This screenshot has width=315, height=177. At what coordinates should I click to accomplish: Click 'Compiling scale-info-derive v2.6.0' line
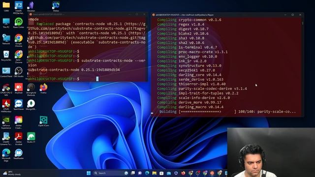pos(193,98)
